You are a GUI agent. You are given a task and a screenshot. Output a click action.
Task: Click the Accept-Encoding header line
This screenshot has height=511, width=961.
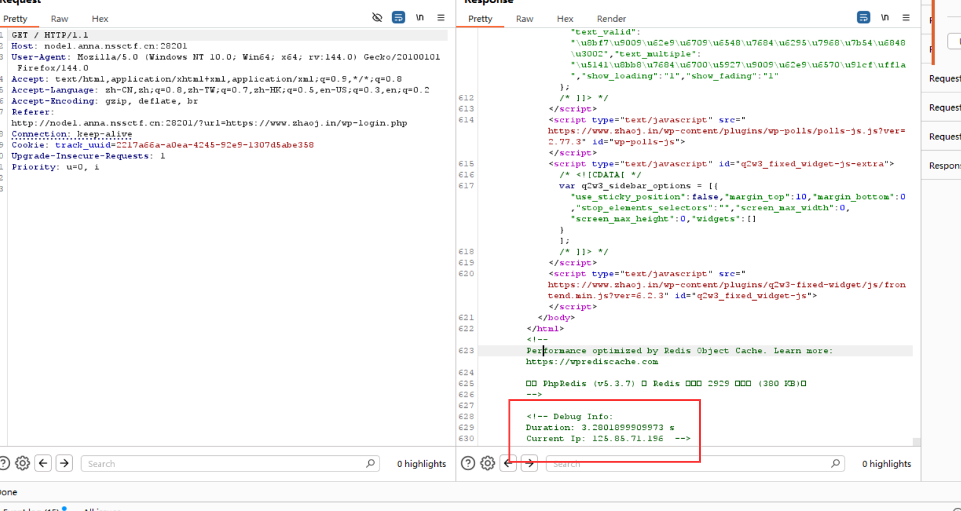(104, 101)
